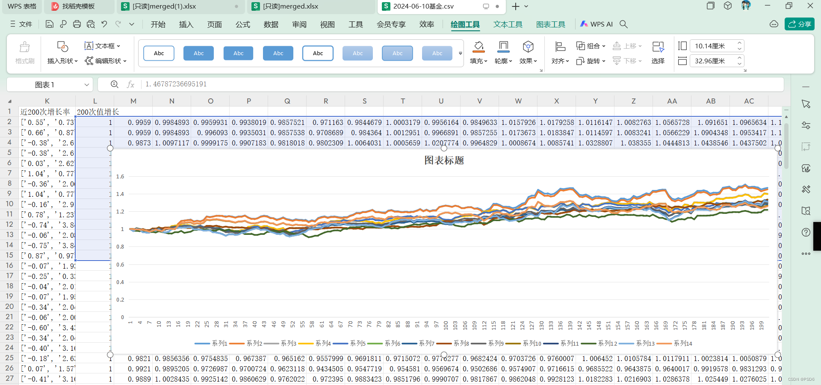Open the [只读]merged(1).xlsx document tab

(180, 6)
